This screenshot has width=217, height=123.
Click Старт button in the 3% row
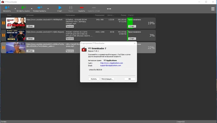point(132,39)
